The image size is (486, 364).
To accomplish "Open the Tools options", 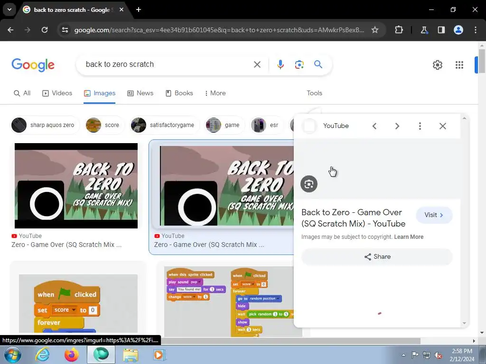I will [314, 93].
